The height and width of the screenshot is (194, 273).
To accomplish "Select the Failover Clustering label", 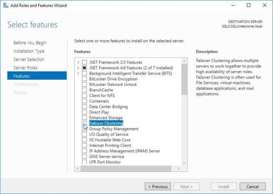I will pyautogui.click(x=106, y=123).
